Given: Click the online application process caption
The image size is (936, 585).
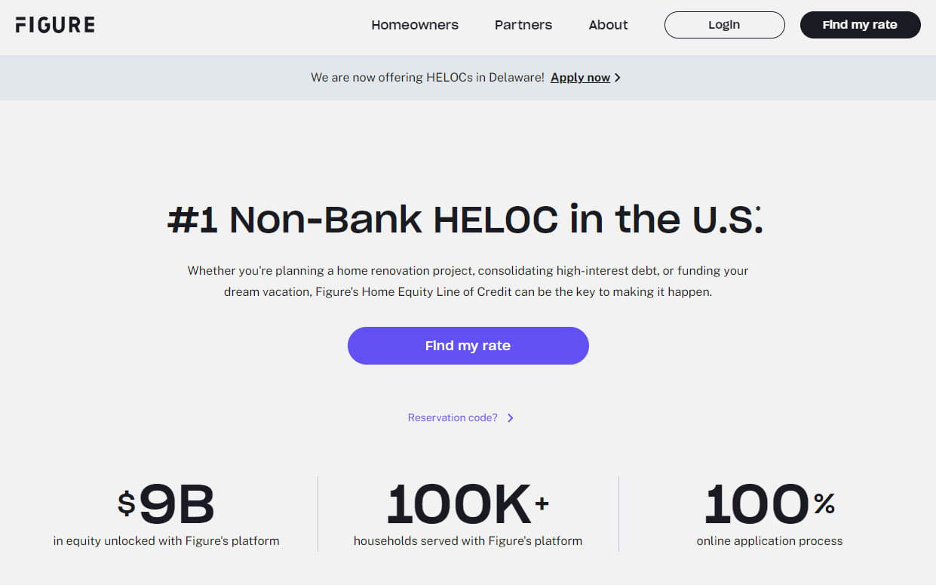Looking at the screenshot, I should click(x=769, y=541).
